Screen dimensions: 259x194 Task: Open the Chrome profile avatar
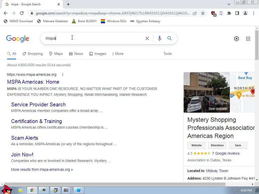[245, 13]
